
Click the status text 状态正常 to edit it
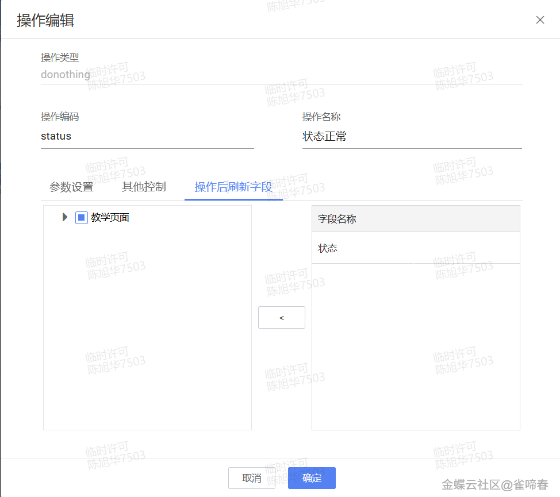pos(324,136)
